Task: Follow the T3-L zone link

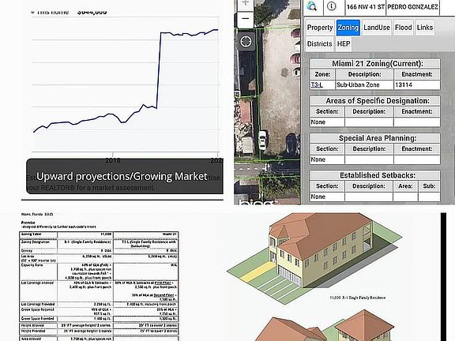Action: pos(317,85)
